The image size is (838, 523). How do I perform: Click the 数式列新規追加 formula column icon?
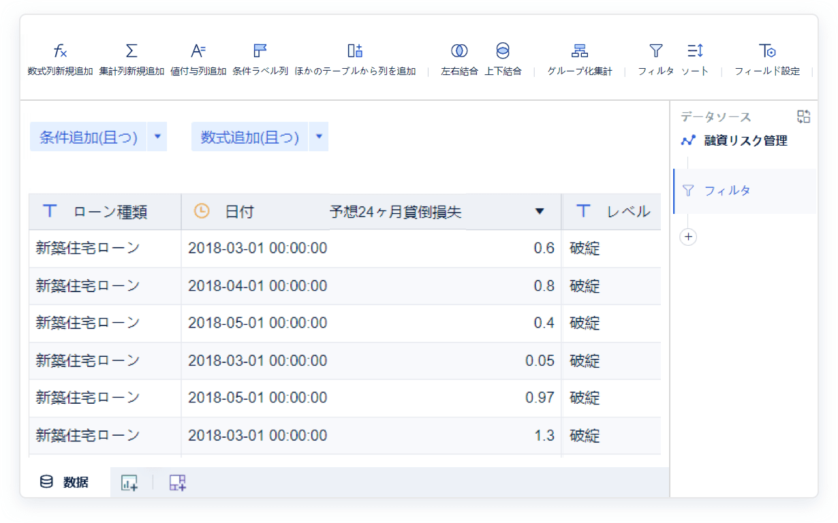pos(60,51)
